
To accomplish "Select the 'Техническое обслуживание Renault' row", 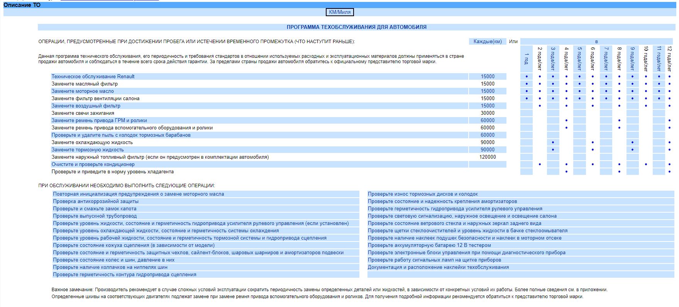I will 93,77.
